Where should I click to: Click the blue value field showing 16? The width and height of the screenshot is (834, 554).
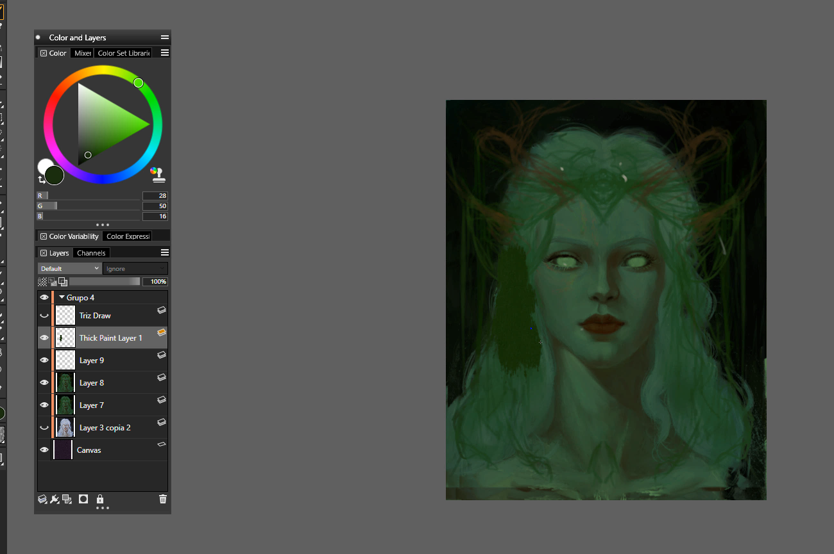[x=155, y=216]
